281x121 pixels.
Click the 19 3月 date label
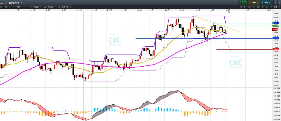click(228, 10)
